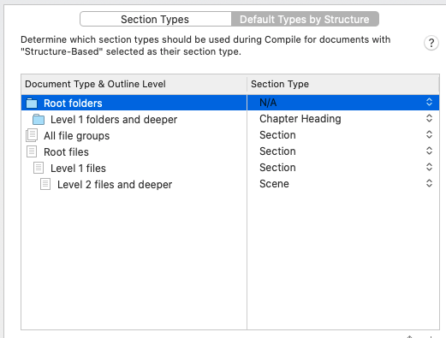Open help with the question mark button
Image resolution: width=446 pixels, height=338 pixels.
[431, 43]
